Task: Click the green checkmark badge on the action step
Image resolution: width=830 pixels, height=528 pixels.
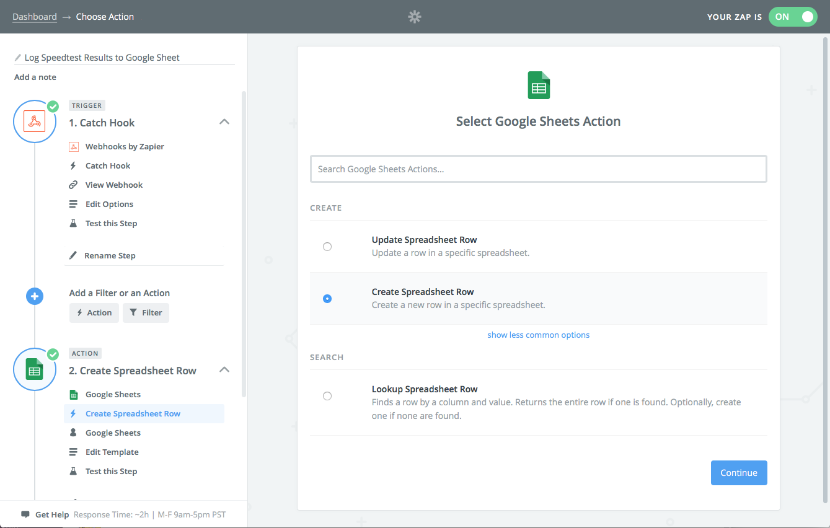Action: tap(53, 354)
